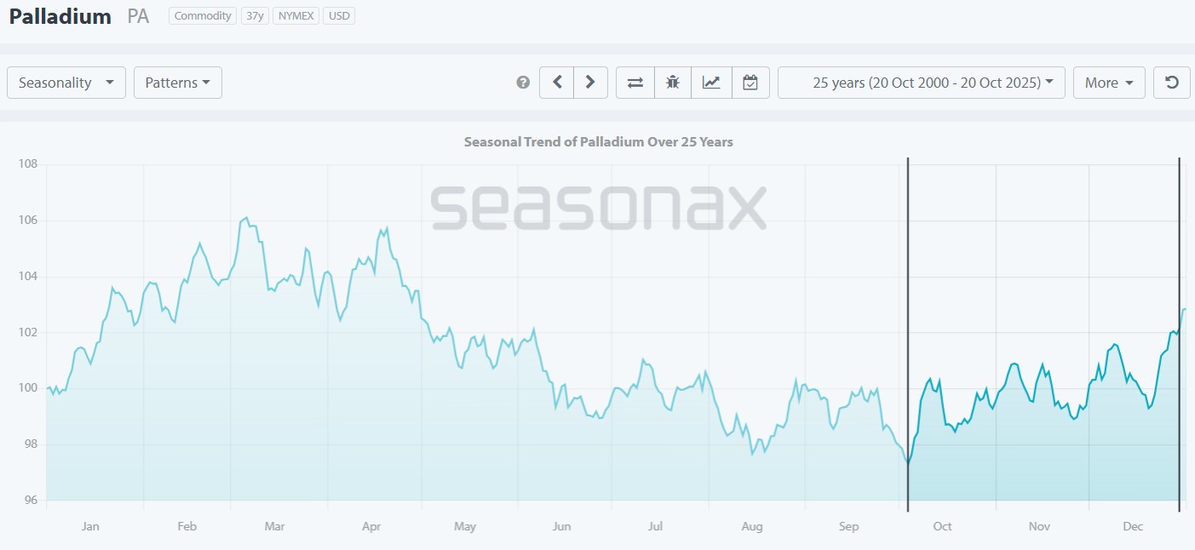Viewport: 1195px width, 550px height.
Task: Expand the Patterns dropdown
Action: [178, 83]
